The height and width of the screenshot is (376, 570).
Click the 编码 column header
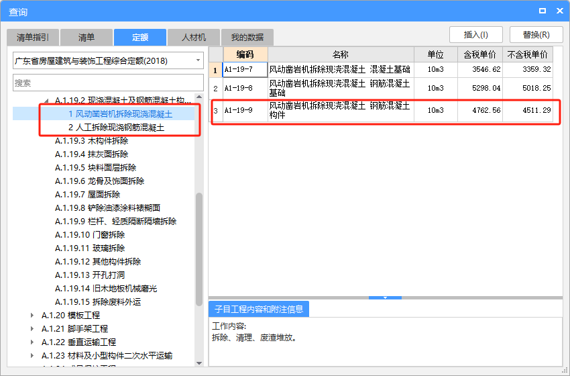pyautogui.click(x=245, y=54)
